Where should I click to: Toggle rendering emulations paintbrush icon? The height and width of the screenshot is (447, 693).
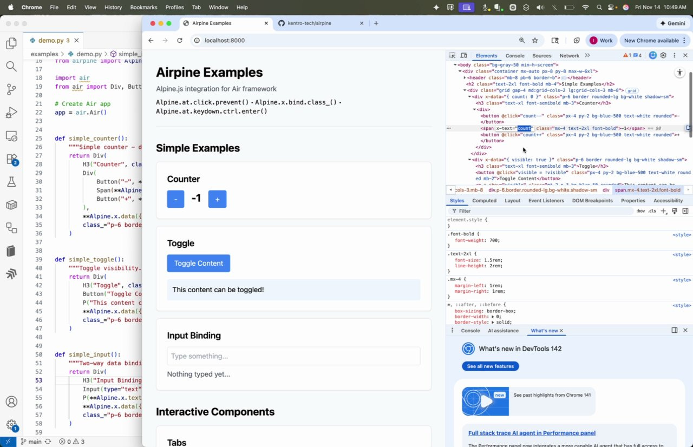click(x=675, y=211)
